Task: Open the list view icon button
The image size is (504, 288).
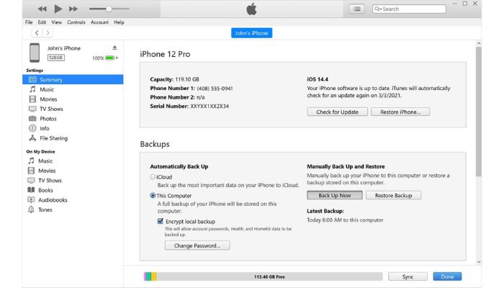Action: (x=357, y=9)
